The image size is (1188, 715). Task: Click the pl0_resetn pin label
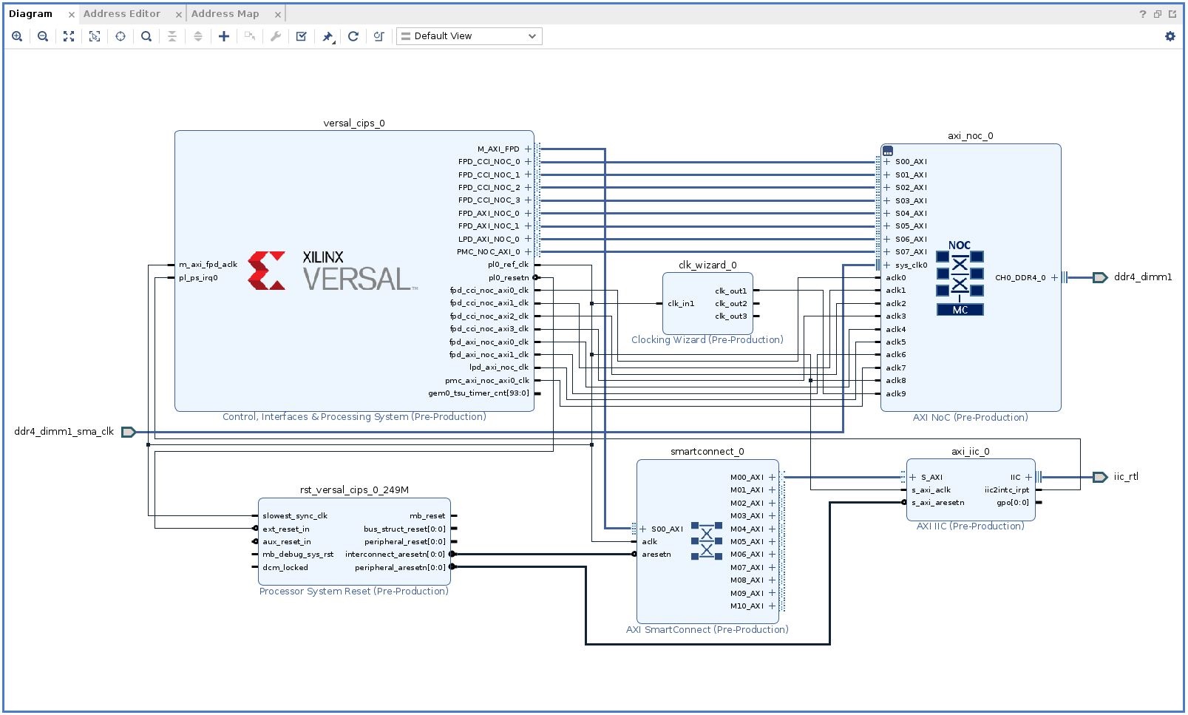point(509,278)
